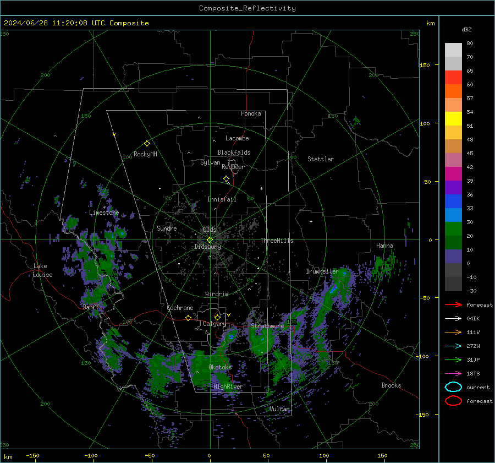Image resolution: width=495 pixels, height=463 pixels.
Task: Pick the light blue 30–33 dBZ swatch
Action: (x=453, y=215)
